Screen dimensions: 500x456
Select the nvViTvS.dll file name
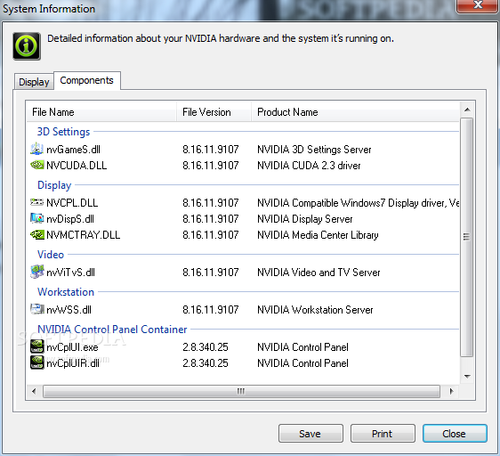[x=71, y=273]
